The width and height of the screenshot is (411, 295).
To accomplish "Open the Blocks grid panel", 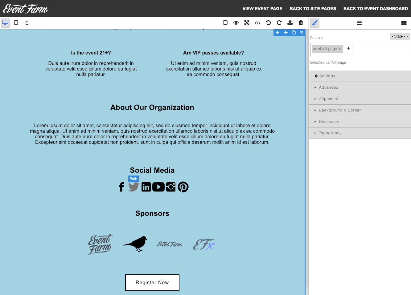I will (x=404, y=23).
